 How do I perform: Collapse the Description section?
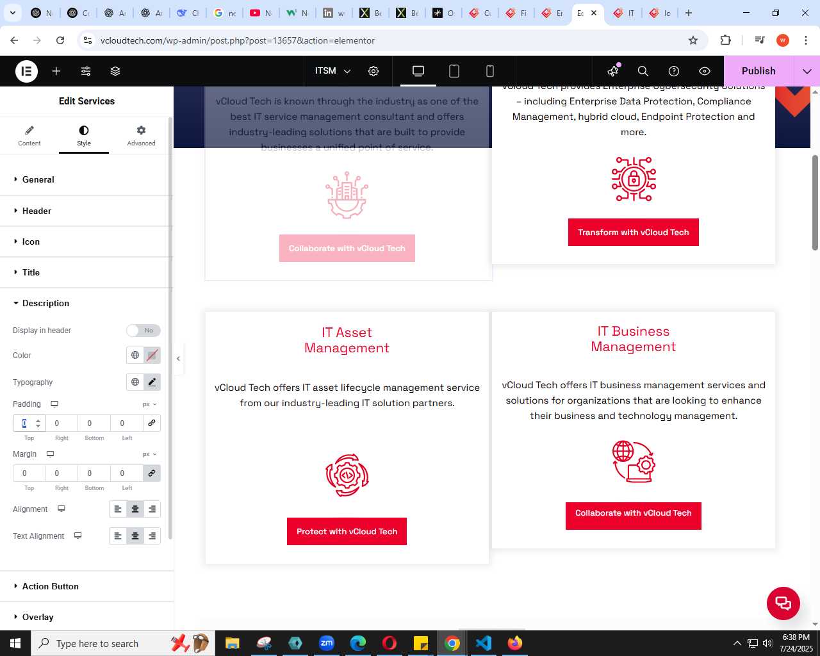86,303
